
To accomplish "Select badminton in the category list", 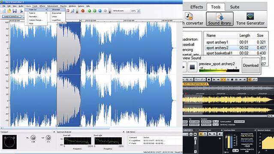I will tap(190, 39).
